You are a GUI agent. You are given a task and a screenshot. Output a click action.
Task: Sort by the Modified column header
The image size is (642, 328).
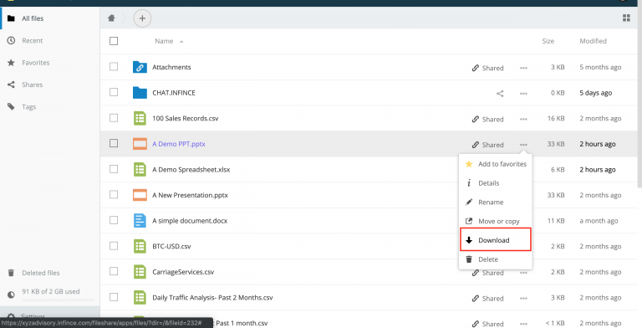[593, 41]
